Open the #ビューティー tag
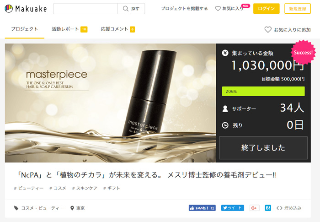Screen dimensions: 320x222 (29, 188)
